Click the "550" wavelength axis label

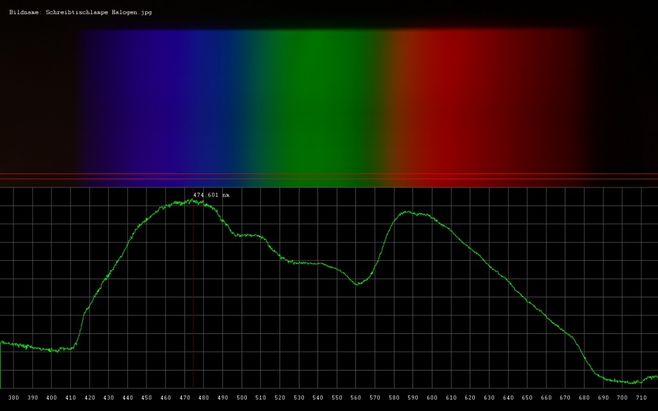(x=337, y=398)
